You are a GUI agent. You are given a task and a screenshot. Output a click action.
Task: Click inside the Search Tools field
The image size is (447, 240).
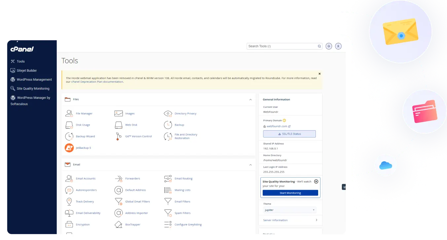(282, 46)
